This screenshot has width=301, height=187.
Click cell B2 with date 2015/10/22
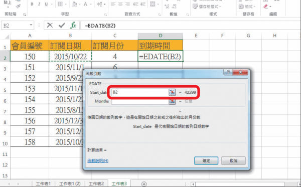70,56
